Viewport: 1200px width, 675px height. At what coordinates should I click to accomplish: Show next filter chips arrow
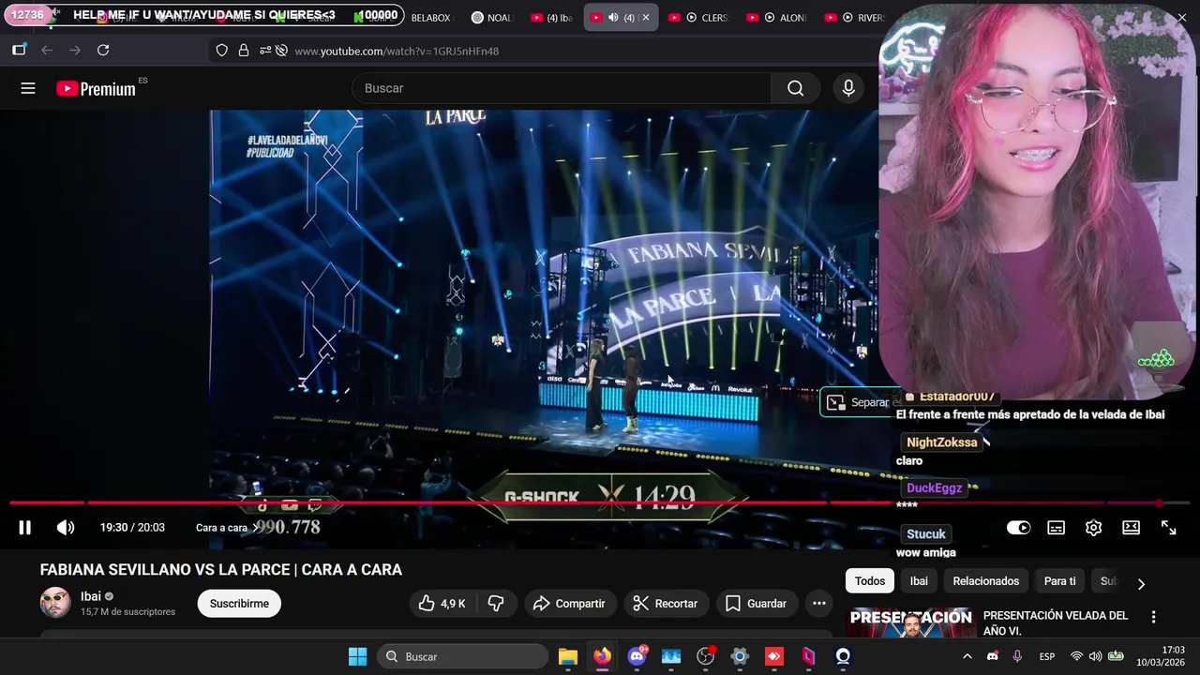pos(1141,583)
